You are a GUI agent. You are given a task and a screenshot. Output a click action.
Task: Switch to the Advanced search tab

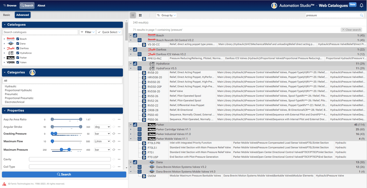[x=22, y=15]
